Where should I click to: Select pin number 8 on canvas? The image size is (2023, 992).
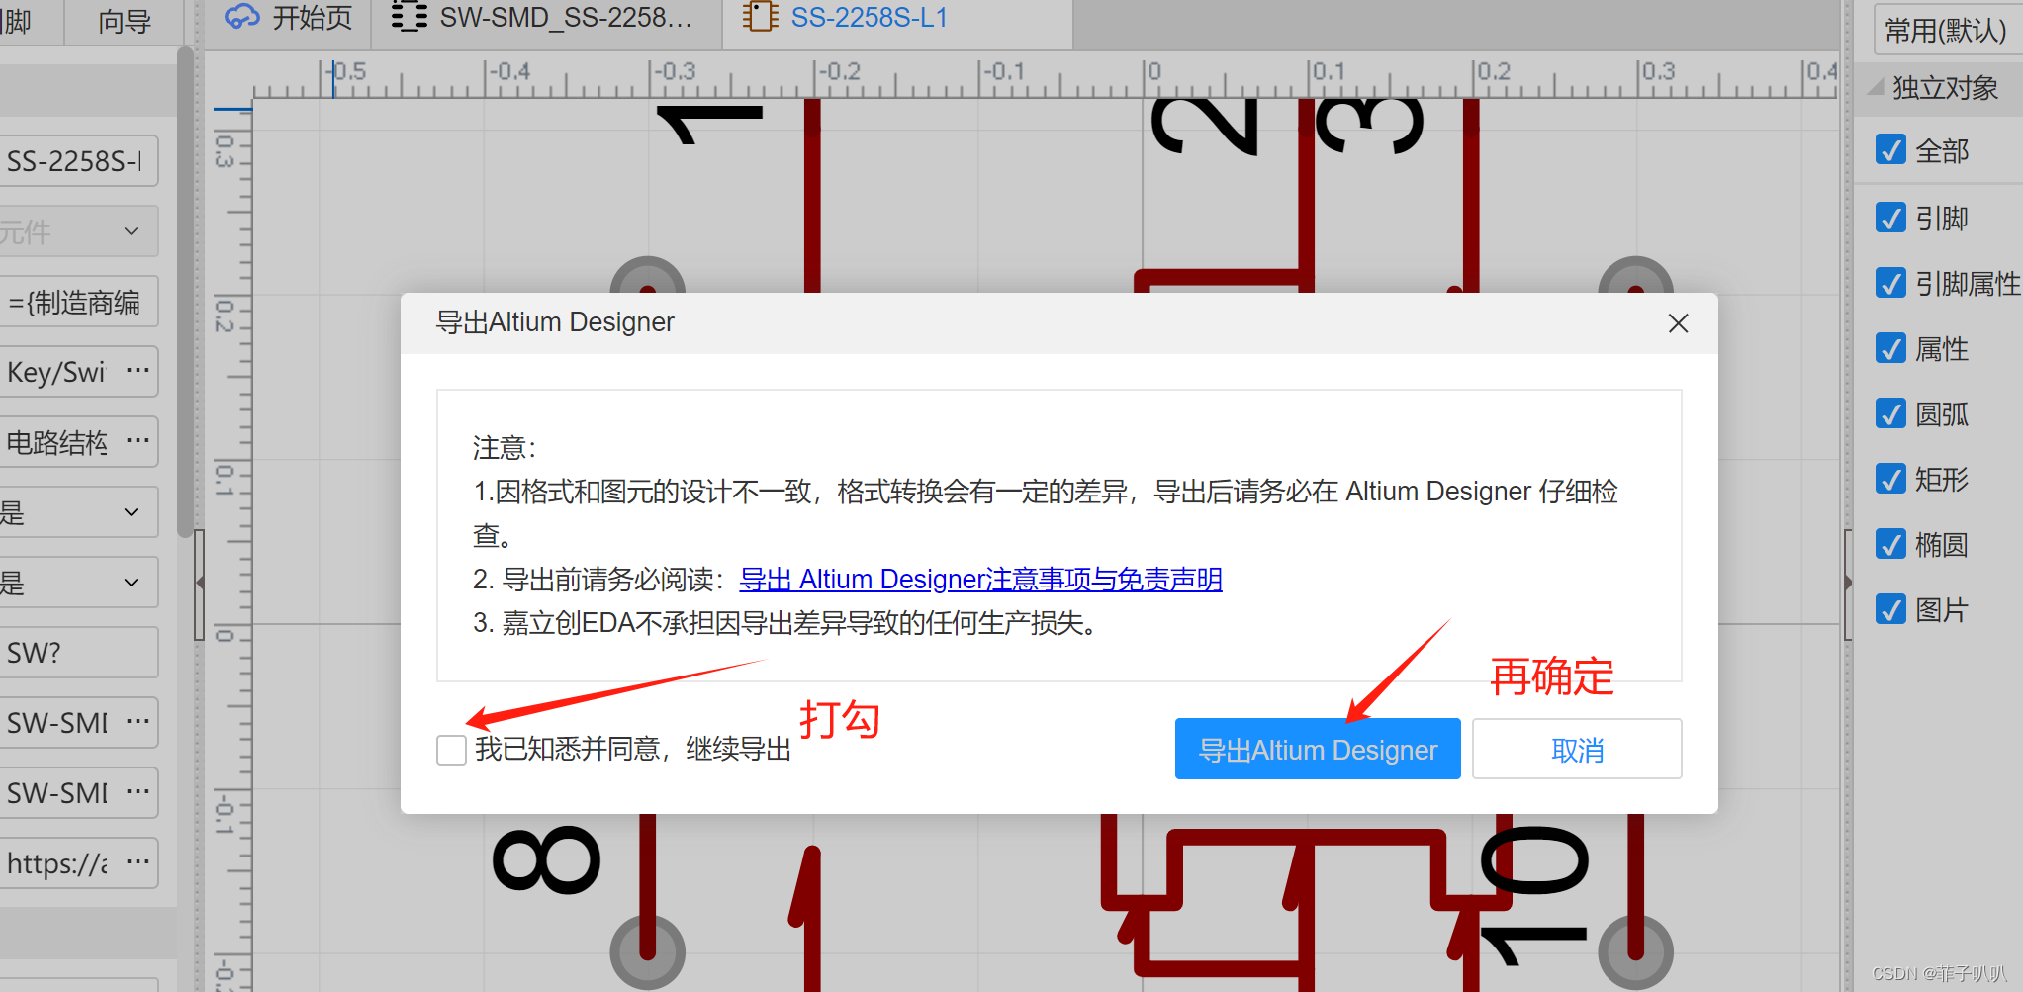[x=547, y=860]
